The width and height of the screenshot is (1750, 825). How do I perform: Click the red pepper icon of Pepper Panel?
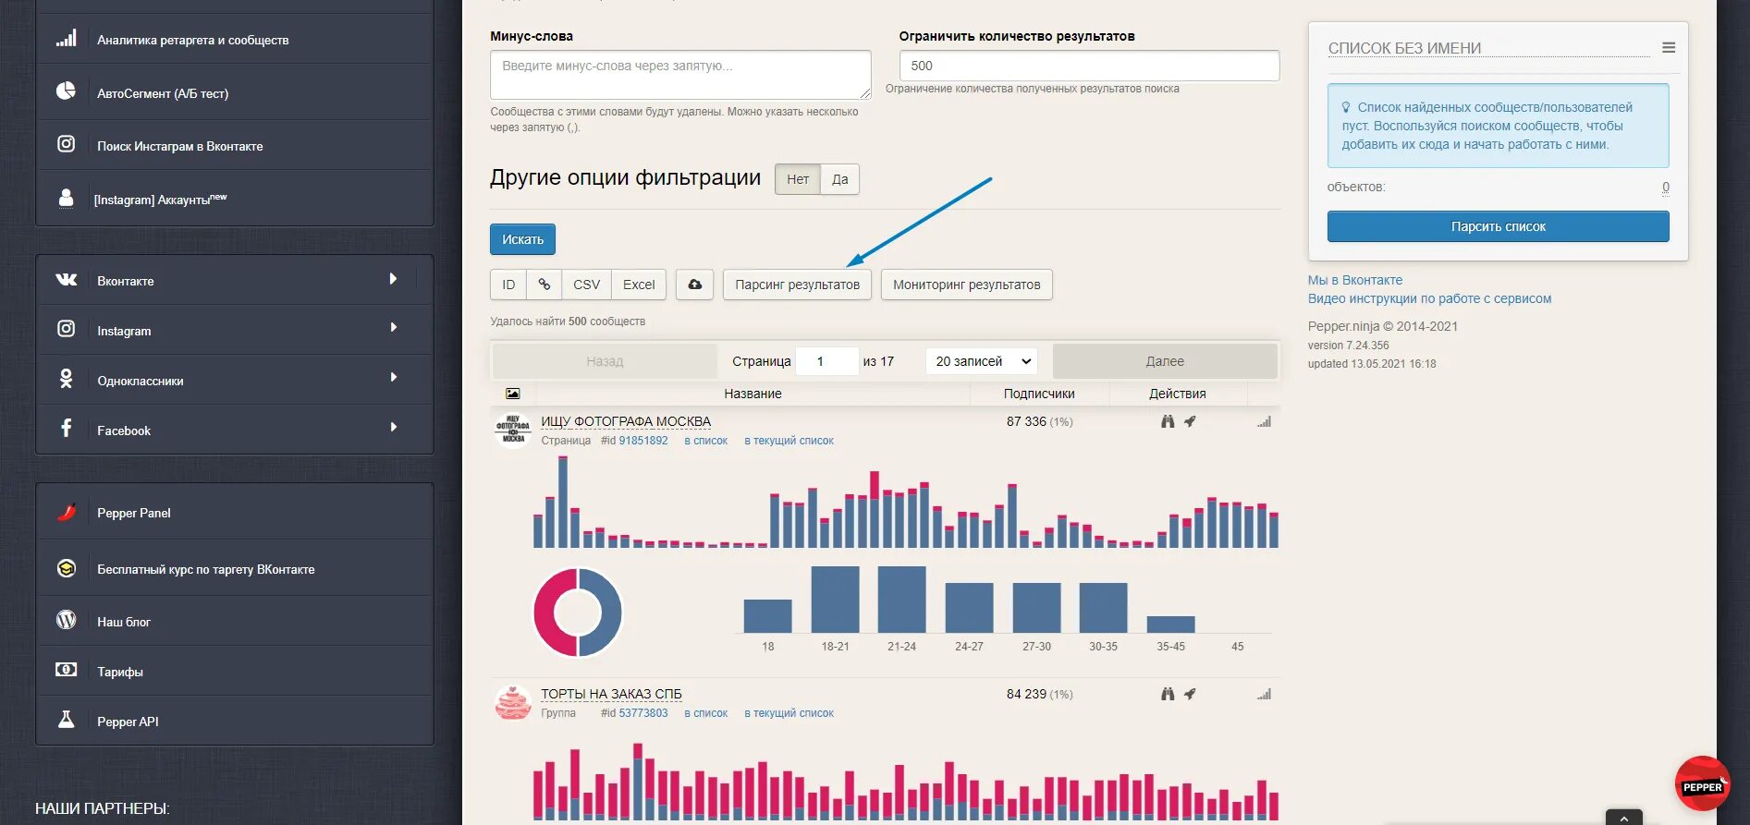pos(66,512)
